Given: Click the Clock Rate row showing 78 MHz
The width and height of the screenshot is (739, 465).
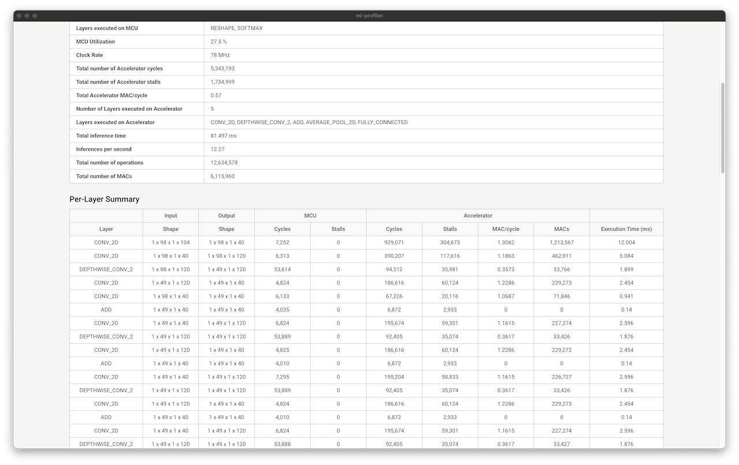Looking at the screenshot, I should pos(219,55).
